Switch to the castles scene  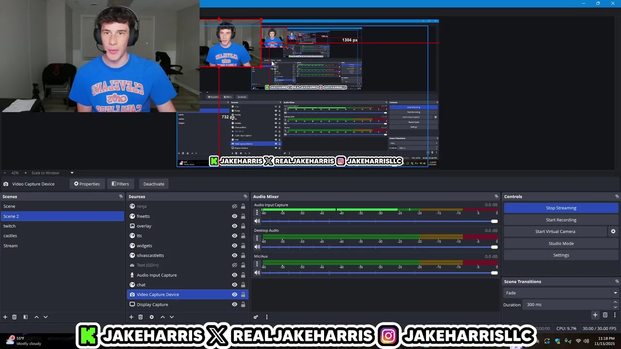click(x=62, y=236)
